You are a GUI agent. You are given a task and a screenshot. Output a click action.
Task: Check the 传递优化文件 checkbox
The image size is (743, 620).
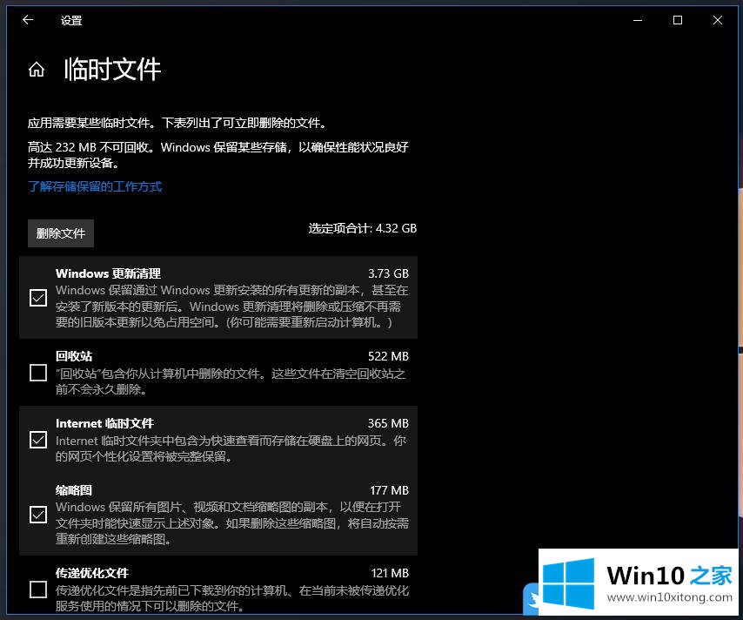[38, 590]
